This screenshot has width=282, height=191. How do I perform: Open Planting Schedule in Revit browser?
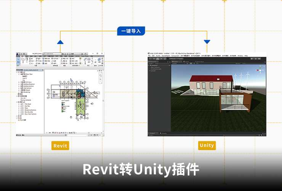26,100
